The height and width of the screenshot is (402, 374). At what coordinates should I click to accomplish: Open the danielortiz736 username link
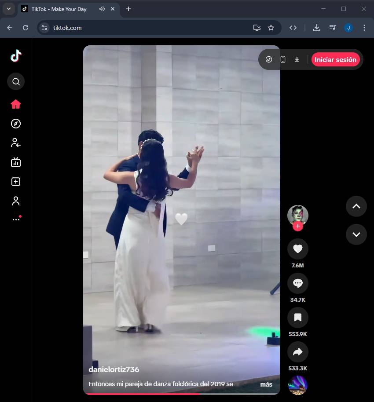[114, 369]
